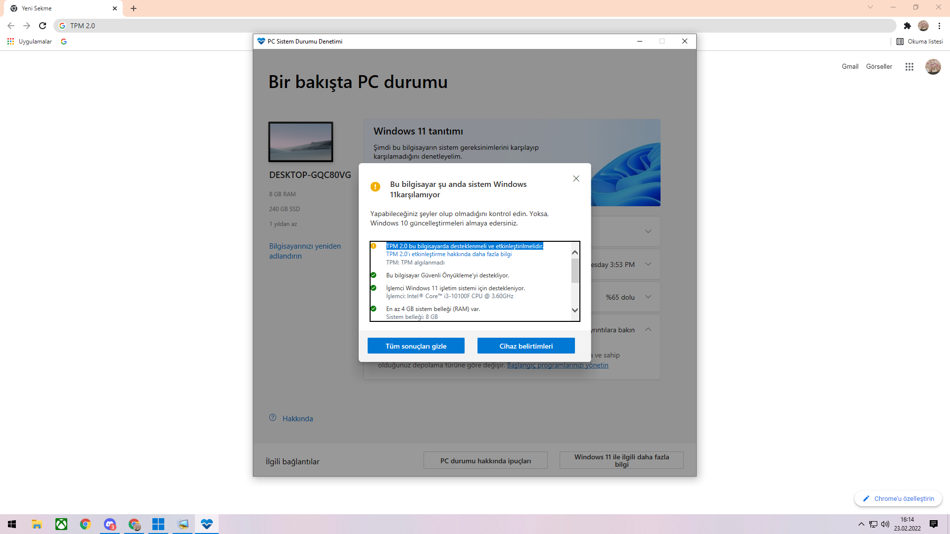Screen dimensions: 950x534
Task: Click Windows 11 ile ilgili daha fazla bilgi
Action: coord(621,460)
